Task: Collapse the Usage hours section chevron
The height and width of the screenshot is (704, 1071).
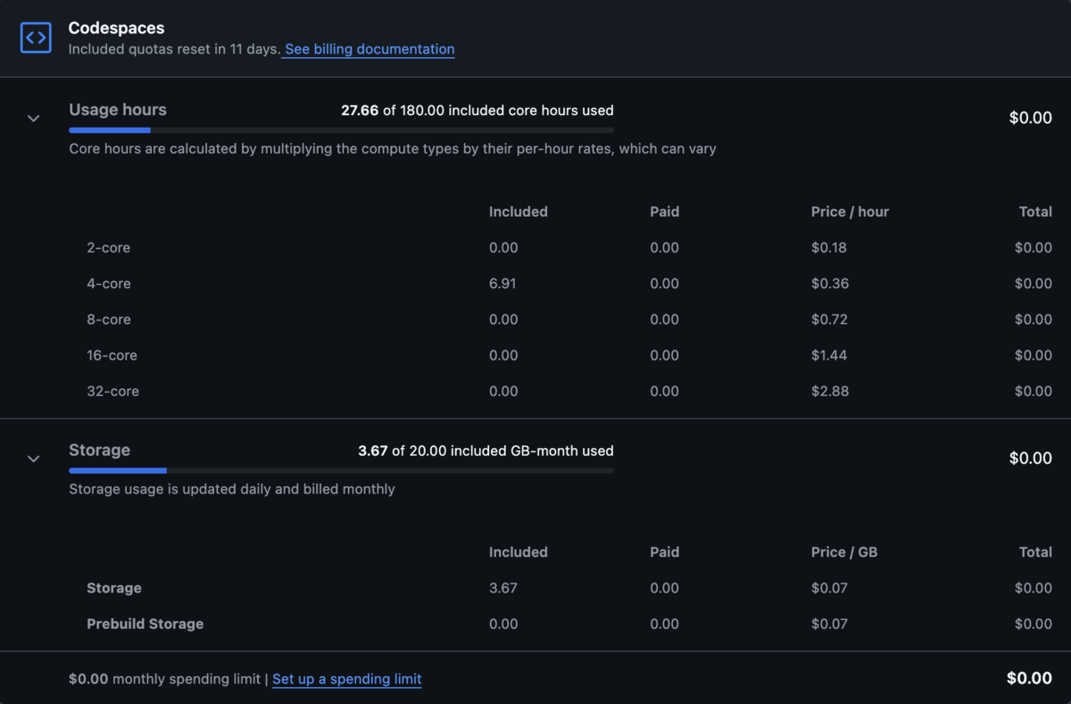Action: coord(33,118)
